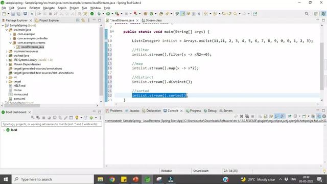Switch to the Project Explorer tab

(x=48, y=20)
